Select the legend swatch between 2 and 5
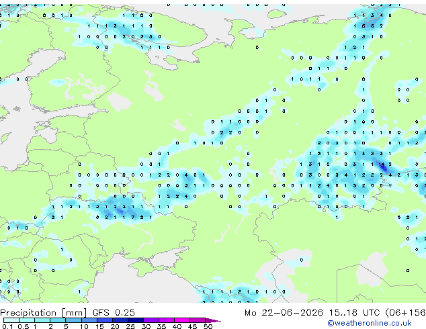The height and width of the screenshot is (329, 426). [x=58, y=320]
